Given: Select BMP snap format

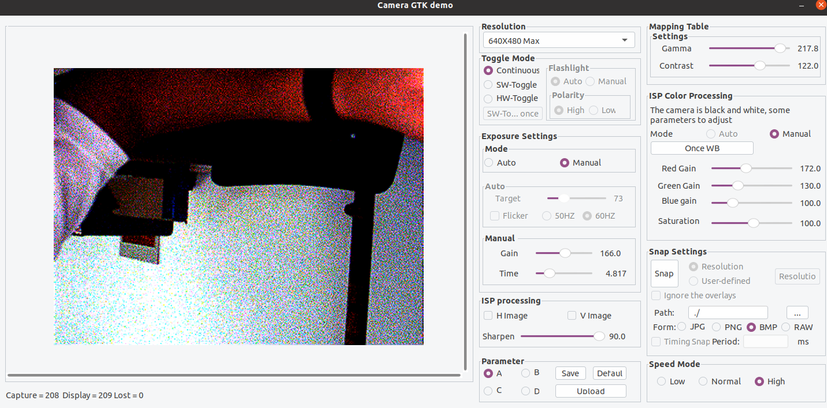Looking at the screenshot, I should [762, 327].
